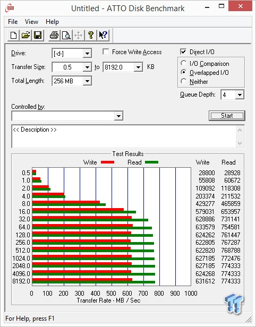256x327 pixels.
Task: Click the four-arrow move toolbar icon
Action: tap(79, 35)
